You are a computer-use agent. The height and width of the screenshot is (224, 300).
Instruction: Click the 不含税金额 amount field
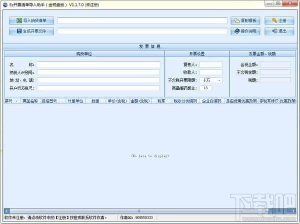pyautogui.click(x=275, y=72)
